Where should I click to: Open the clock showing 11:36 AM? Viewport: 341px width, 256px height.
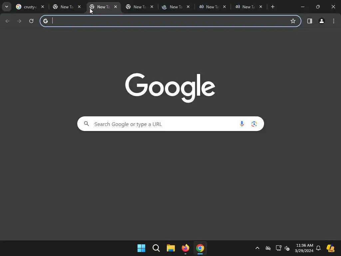point(304,248)
